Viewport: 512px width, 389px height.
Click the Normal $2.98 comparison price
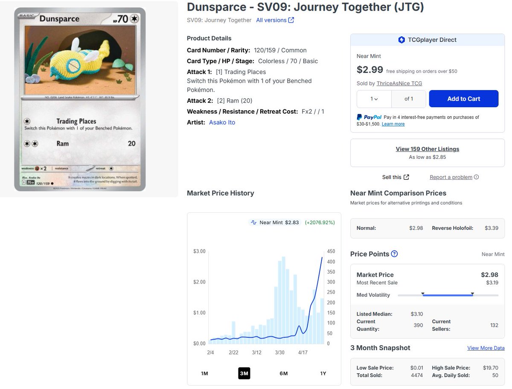tap(416, 228)
